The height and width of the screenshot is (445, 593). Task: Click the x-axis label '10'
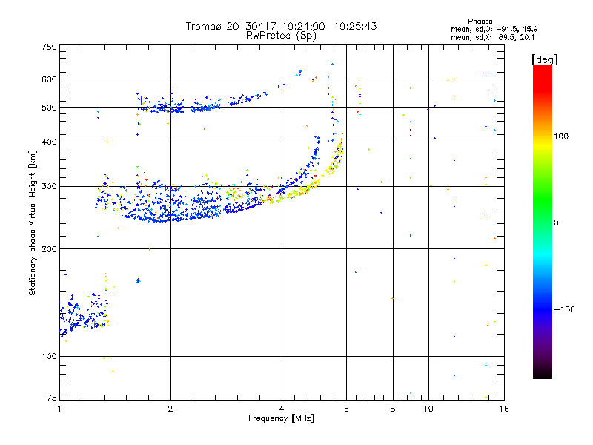pyautogui.click(x=428, y=409)
